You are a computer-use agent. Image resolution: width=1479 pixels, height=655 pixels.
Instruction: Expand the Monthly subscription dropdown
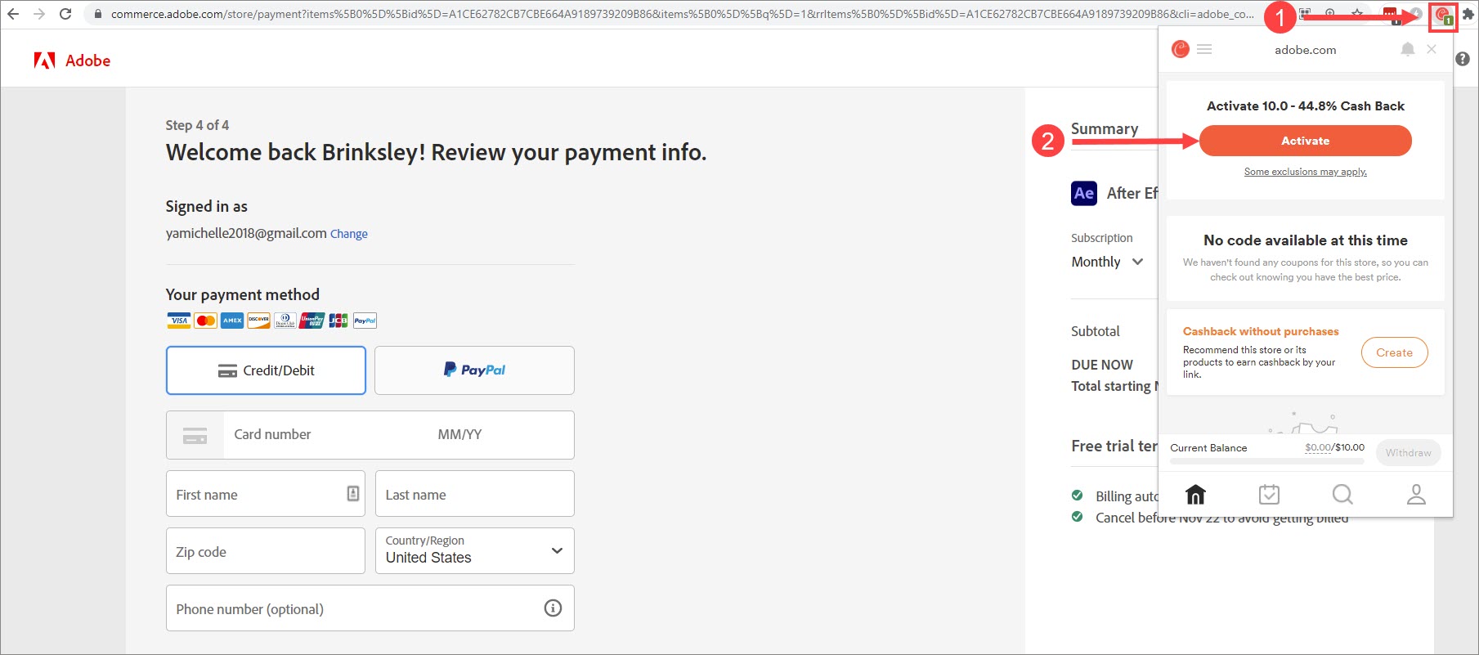click(1107, 262)
